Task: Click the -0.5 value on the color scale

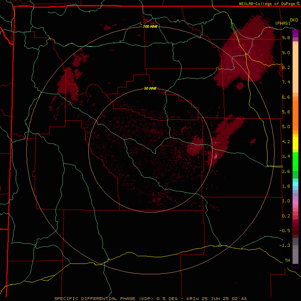Action: (285, 231)
